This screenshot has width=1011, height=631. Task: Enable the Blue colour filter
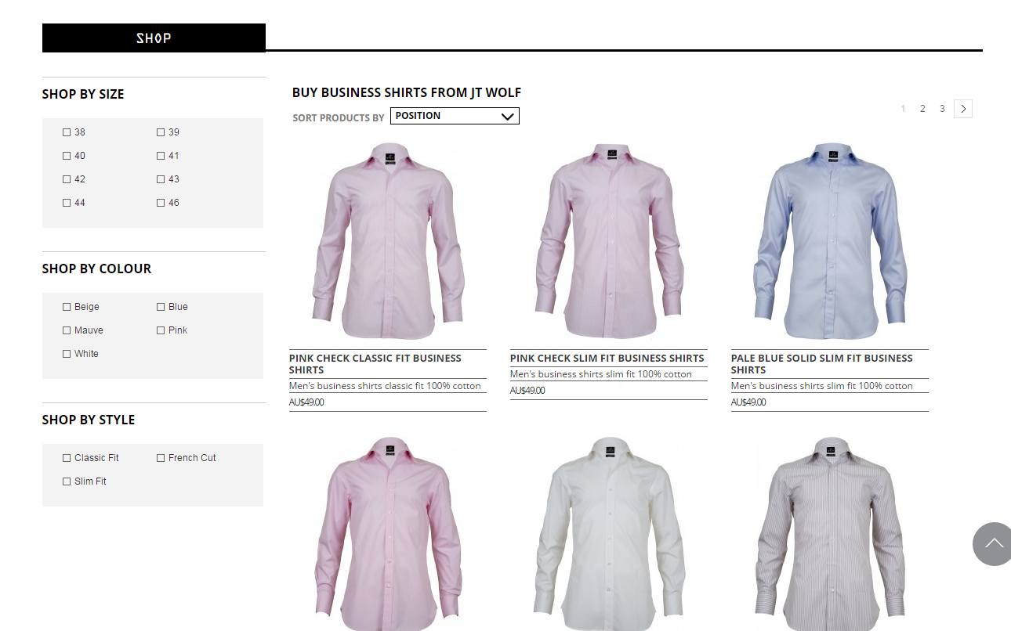coord(161,307)
